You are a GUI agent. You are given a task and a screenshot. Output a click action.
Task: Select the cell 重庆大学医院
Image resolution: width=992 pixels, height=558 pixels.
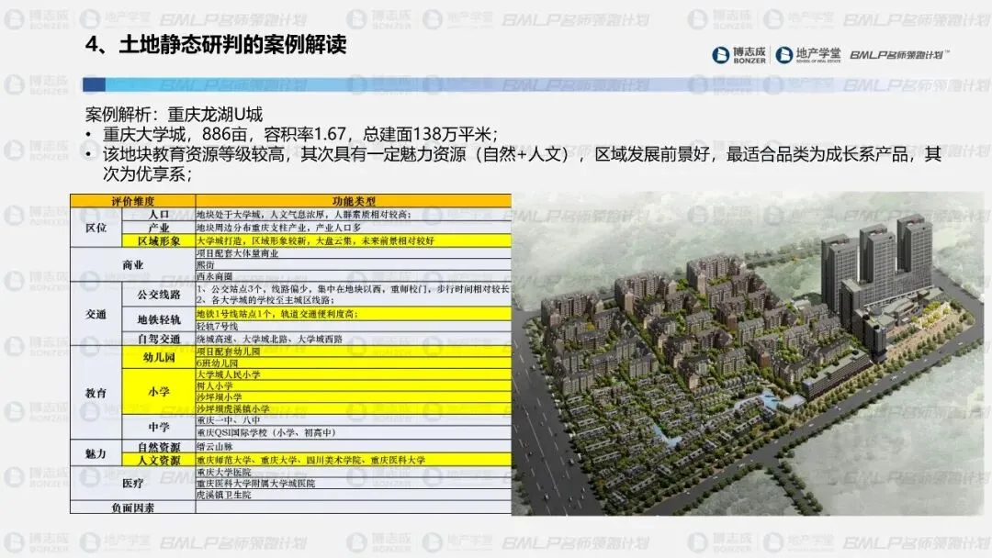(x=354, y=472)
